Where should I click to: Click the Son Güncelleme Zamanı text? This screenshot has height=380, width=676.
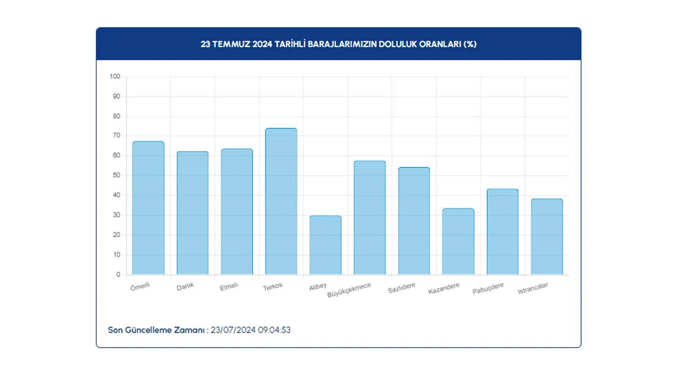coord(157,330)
